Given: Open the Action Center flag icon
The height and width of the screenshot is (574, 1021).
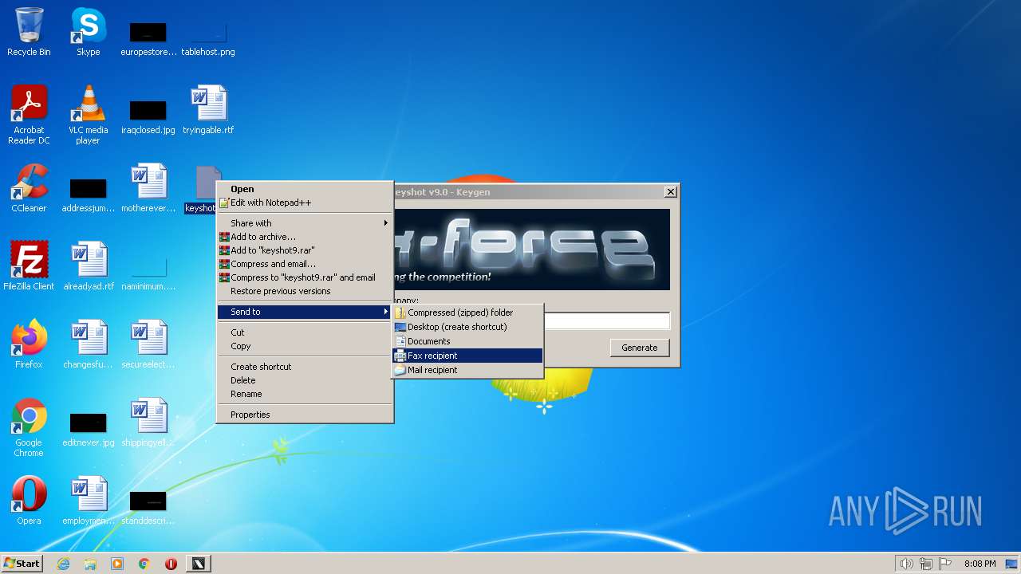Looking at the screenshot, I should [x=946, y=564].
